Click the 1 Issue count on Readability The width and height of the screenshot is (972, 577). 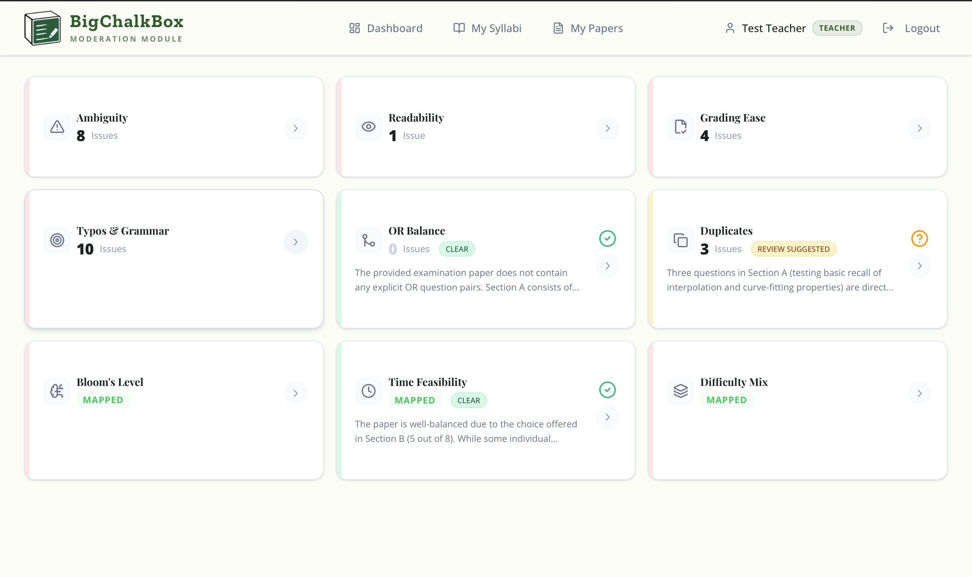pos(407,135)
